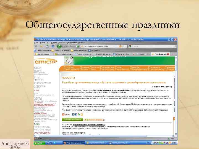Image resolution: width=199 pixels, height=149 pixels.
Task: Click the Home toolbar icon
Action: tap(41, 46)
